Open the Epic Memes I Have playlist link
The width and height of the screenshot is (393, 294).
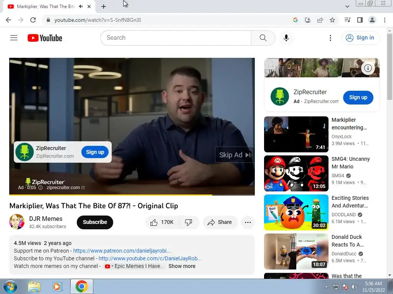tap(134, 266)
